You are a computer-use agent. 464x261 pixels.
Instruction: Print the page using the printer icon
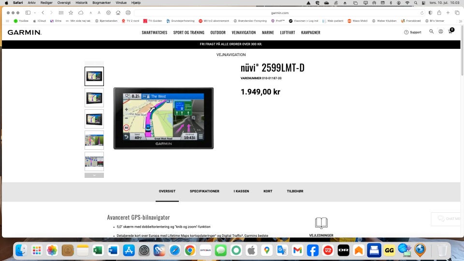tap(128, 13)
